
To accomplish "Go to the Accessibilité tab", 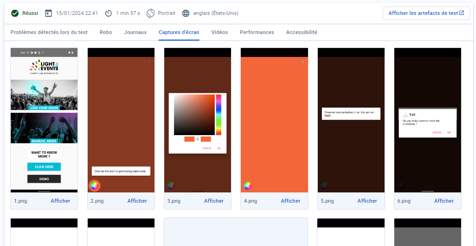I will pos(301,32).
